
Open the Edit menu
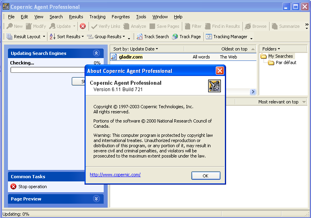click(x=24, y=17)
